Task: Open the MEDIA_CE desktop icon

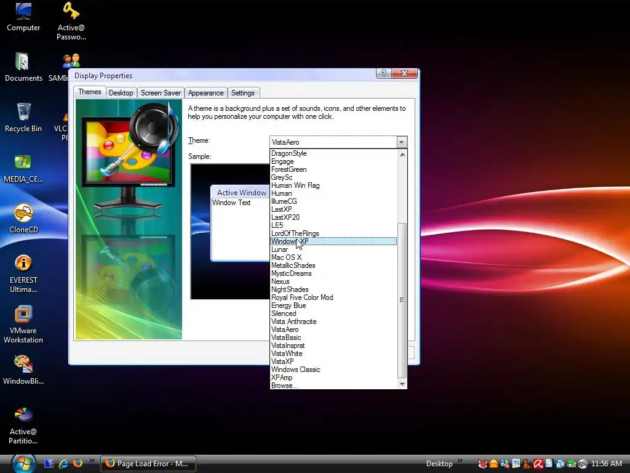Action: click(x=23, y=169)
